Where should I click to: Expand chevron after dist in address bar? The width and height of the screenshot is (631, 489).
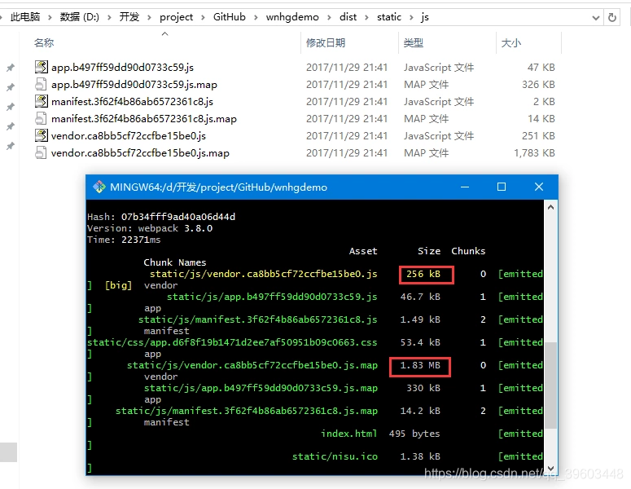point(366,17)
